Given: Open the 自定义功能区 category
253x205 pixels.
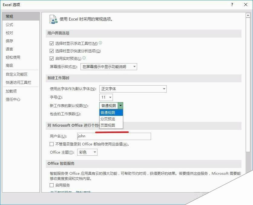Looking at the screenshot, I should [21, 74].
